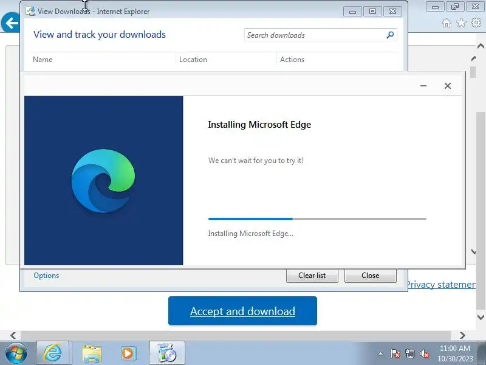Click the Close button in View Downloads

point(371,276)
